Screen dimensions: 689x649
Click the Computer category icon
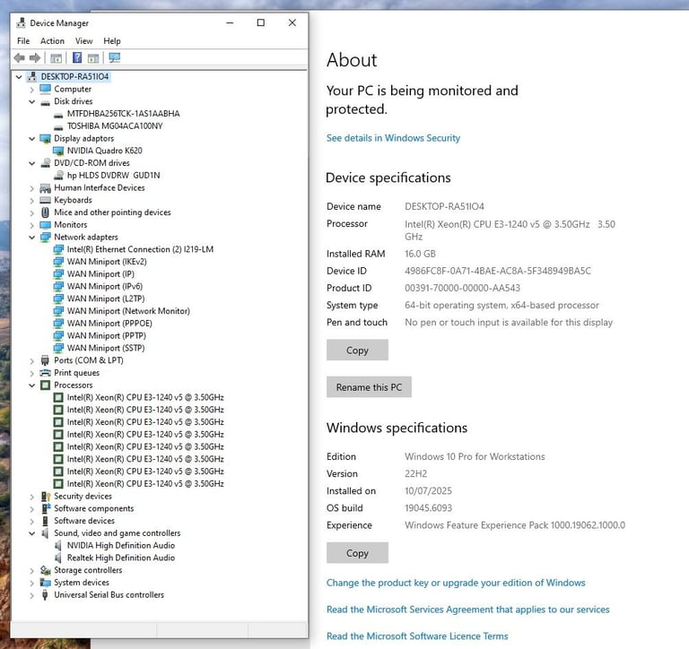[x=45, y=89]
